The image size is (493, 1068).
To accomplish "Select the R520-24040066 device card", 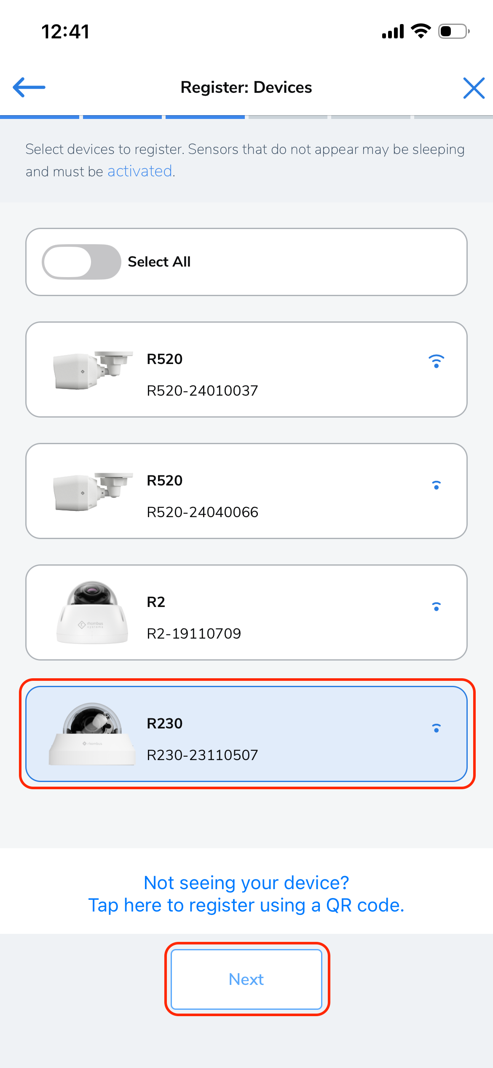I will [246, 491].
